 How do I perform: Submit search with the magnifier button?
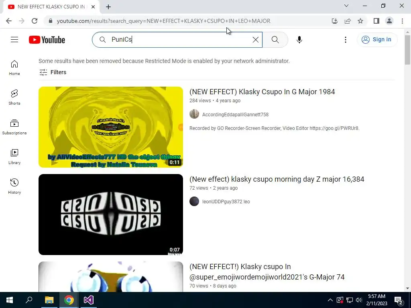275,40
